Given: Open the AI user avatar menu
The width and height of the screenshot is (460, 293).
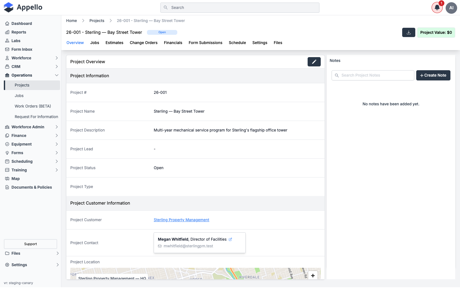Looking at the screenshot, I should (x=451, y=8).
